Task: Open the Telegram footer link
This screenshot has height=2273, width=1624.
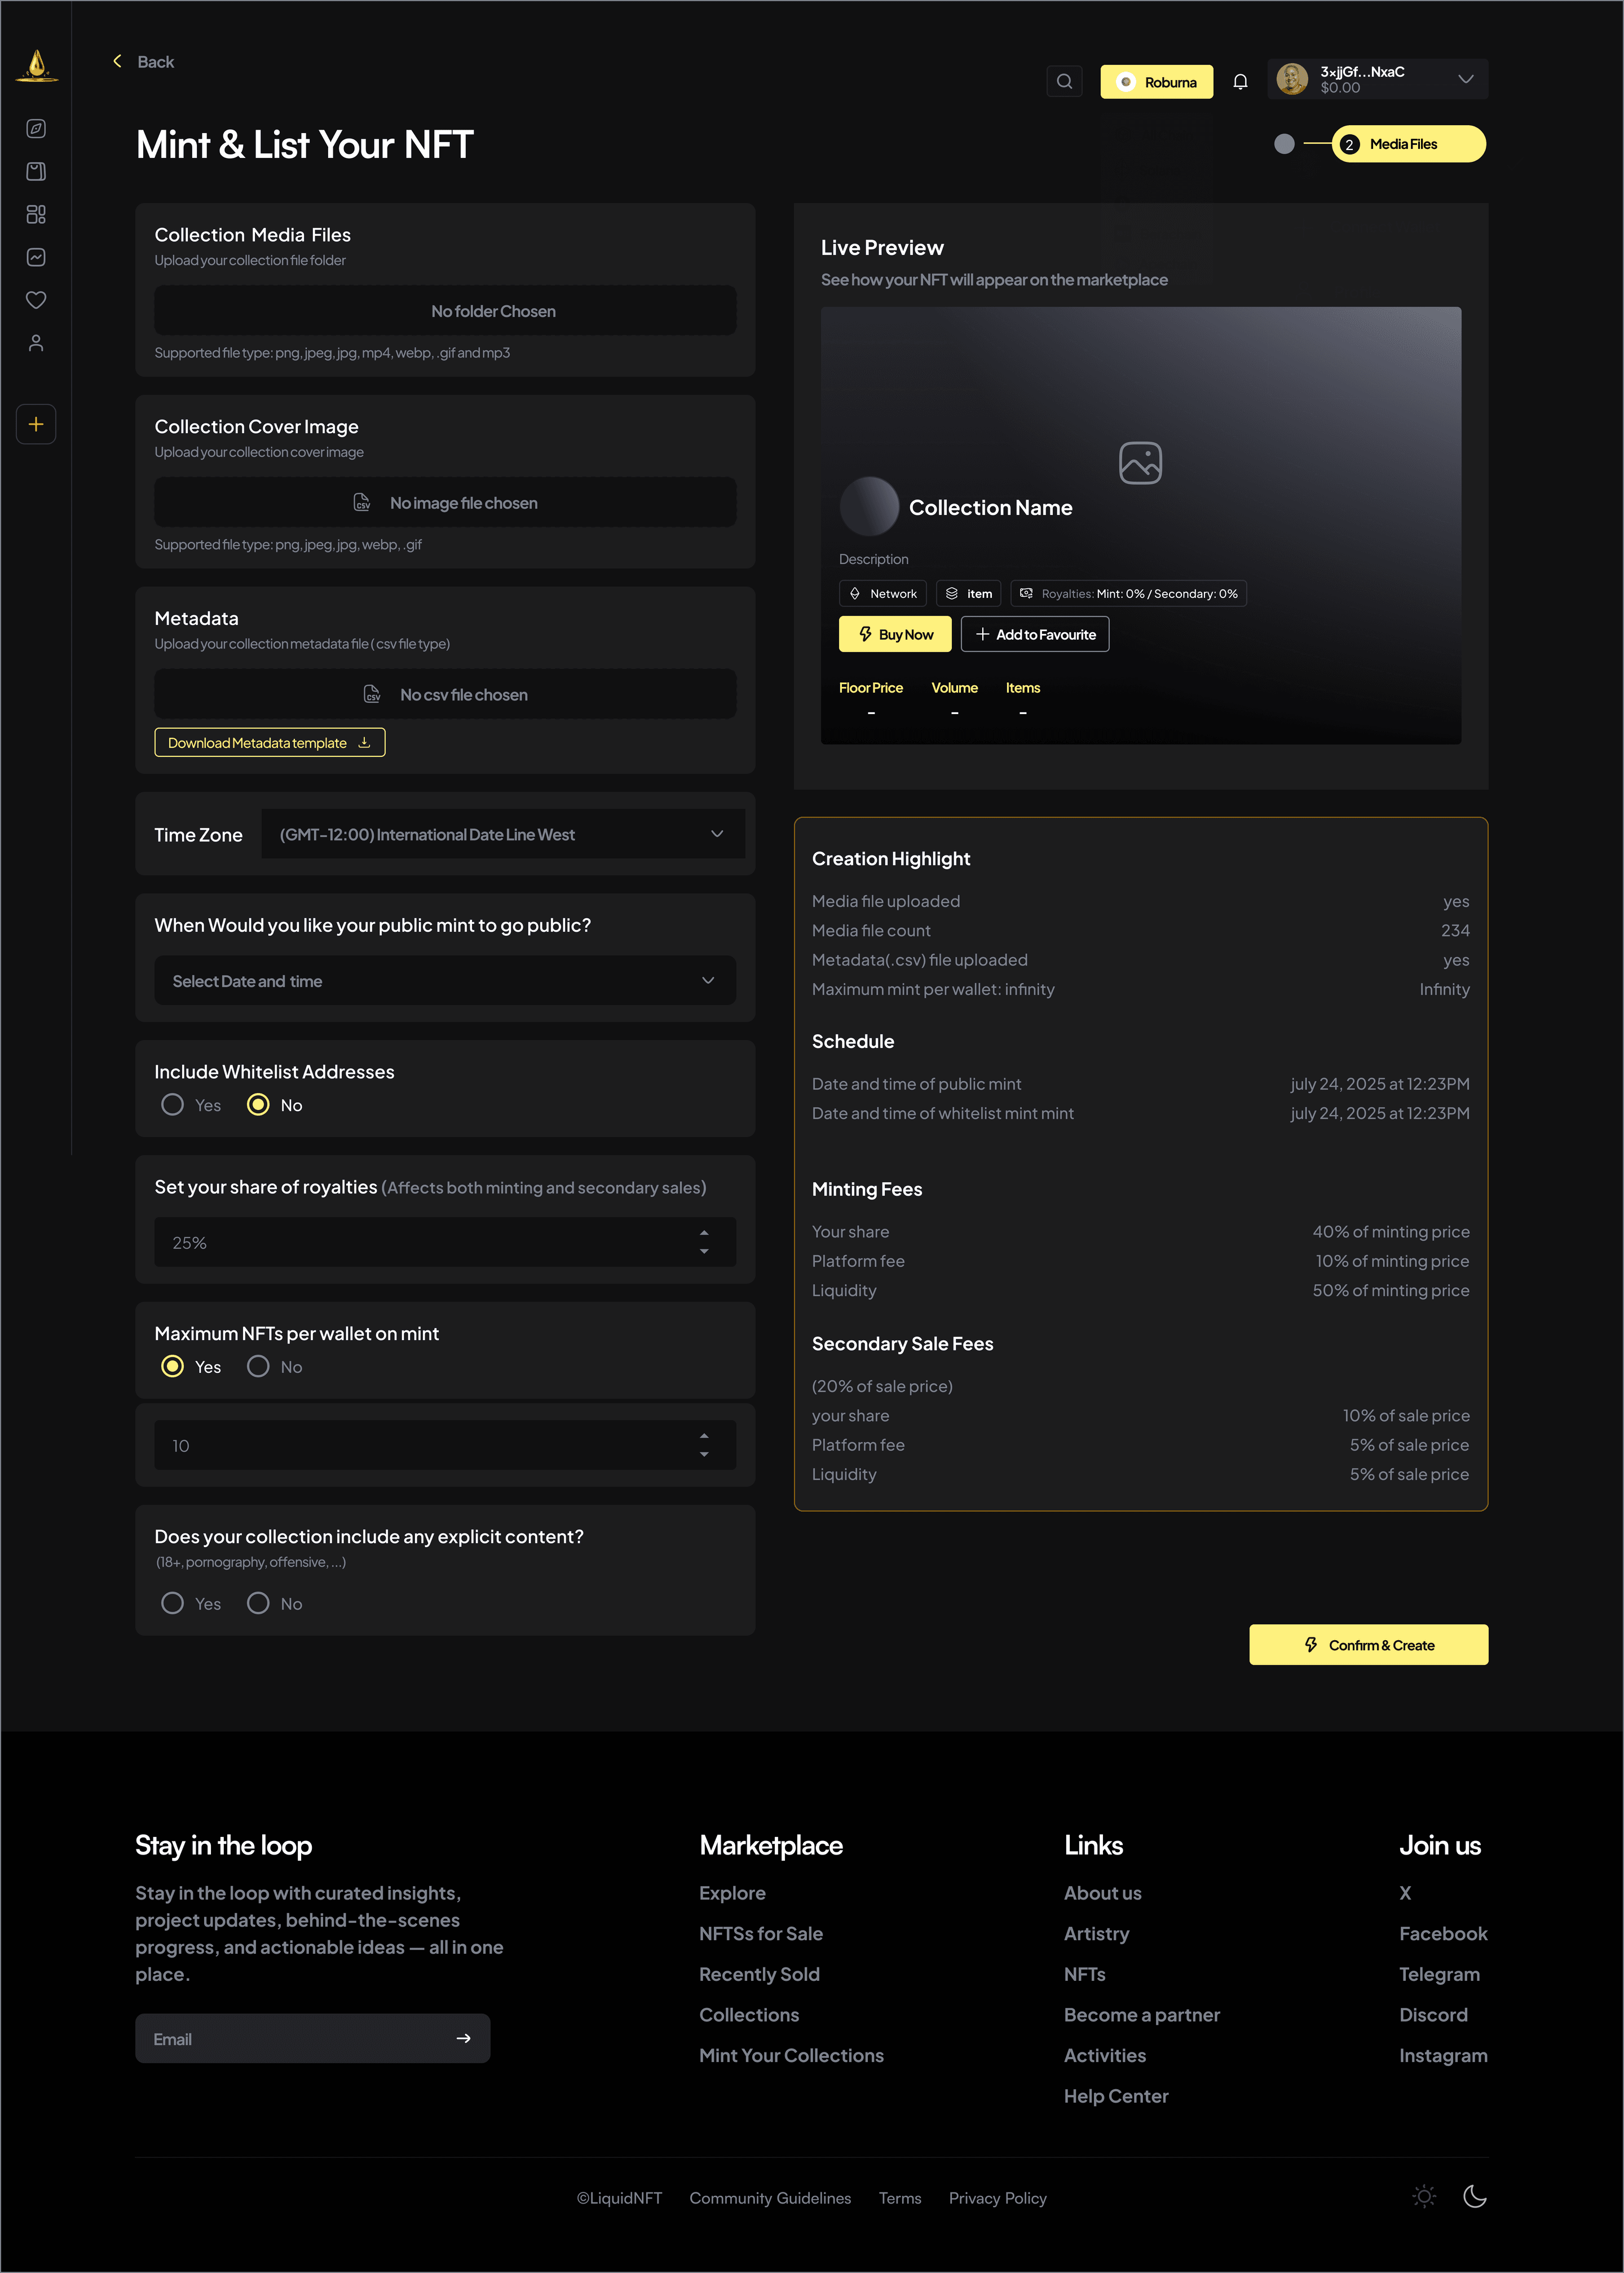Action: click(x=1439, y=1974)
